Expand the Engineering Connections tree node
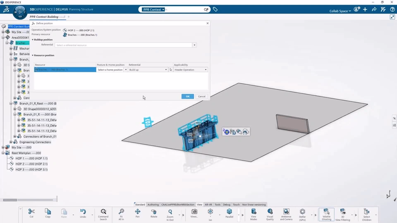Viewport: 397px width, 223px height. (11, 142)
